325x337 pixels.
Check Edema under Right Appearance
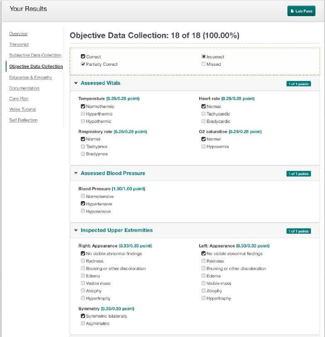(83, 276)
